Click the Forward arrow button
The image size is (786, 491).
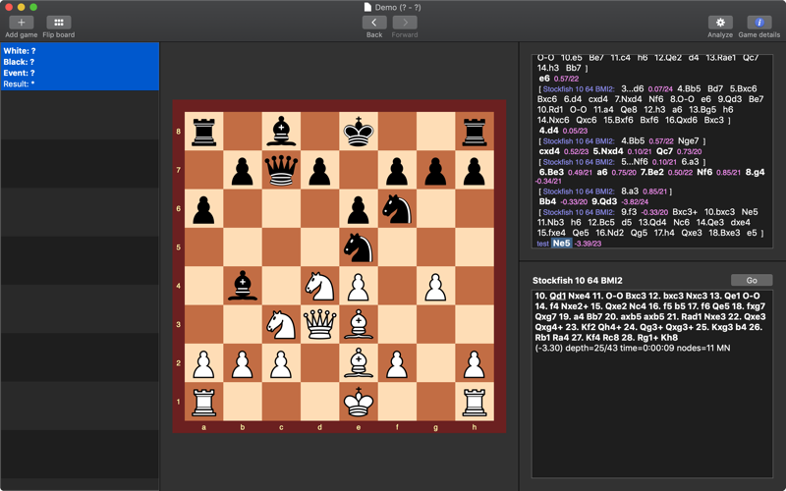click(405, 23)
